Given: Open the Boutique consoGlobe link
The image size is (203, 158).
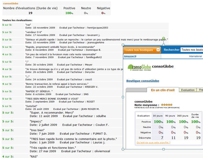Looking at the screenshot, I should pyautogui.click(x=143, y=81).
